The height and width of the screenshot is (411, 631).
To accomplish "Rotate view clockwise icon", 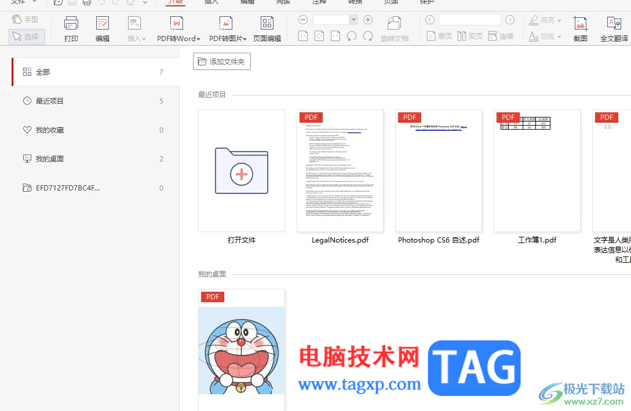I will pyautogui.click(x=368, y=36).
